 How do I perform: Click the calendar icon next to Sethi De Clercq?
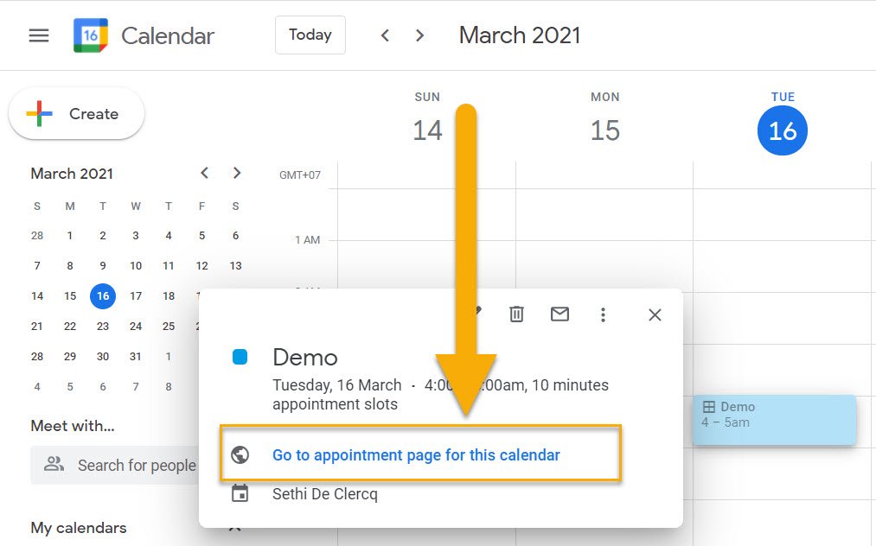click(240, 494)
